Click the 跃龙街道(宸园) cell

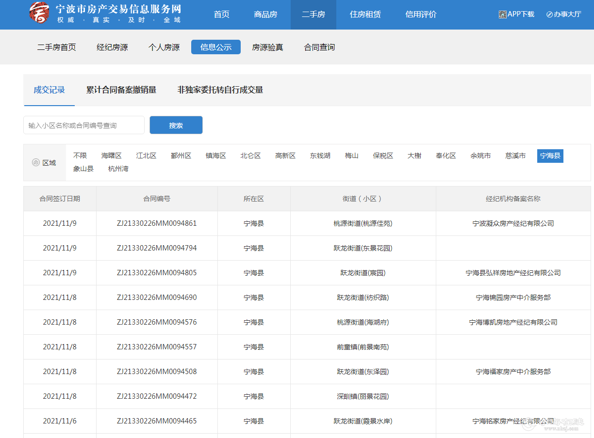(363, 273)
